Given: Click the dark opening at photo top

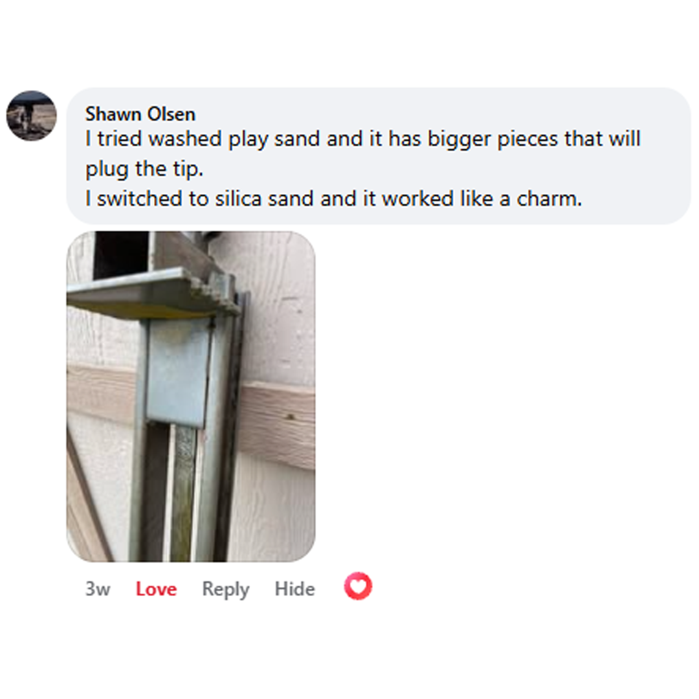Looking at the screenshot, I should point(120,253).
